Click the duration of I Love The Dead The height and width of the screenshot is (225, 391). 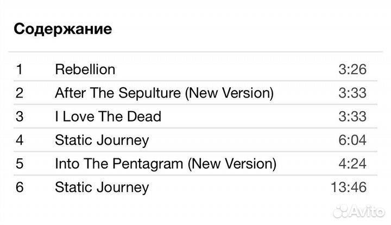[x=352, y=117]
